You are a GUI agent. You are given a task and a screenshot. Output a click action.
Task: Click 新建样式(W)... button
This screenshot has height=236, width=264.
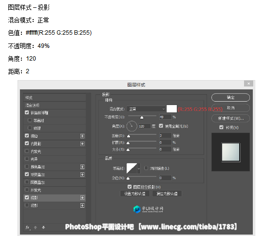click(x=230, y=118)
